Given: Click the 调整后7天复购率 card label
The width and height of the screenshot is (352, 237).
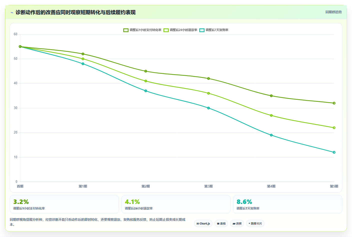Looking at the screenshot, I should click(248, 208).
